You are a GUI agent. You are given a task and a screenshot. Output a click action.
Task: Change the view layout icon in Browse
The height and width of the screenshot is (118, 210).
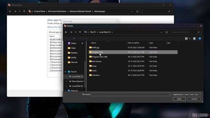[186, 39]
